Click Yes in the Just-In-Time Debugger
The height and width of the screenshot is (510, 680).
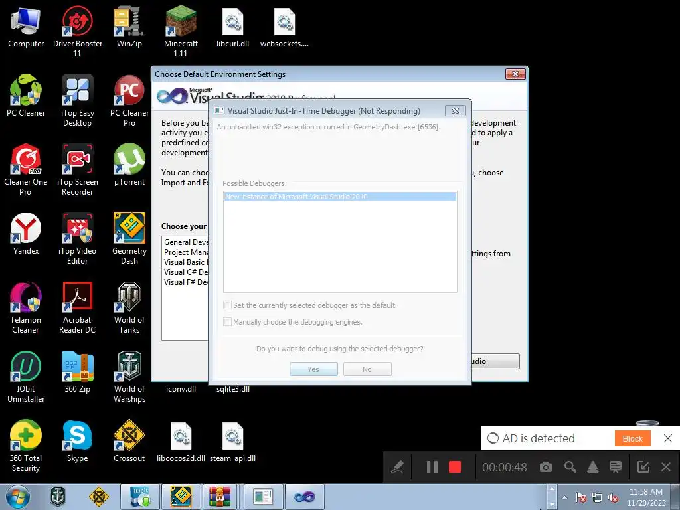[x=313, y=369]
